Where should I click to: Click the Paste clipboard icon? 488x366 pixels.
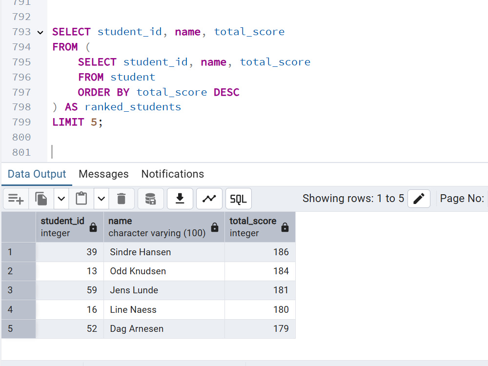tap(81, 199)
